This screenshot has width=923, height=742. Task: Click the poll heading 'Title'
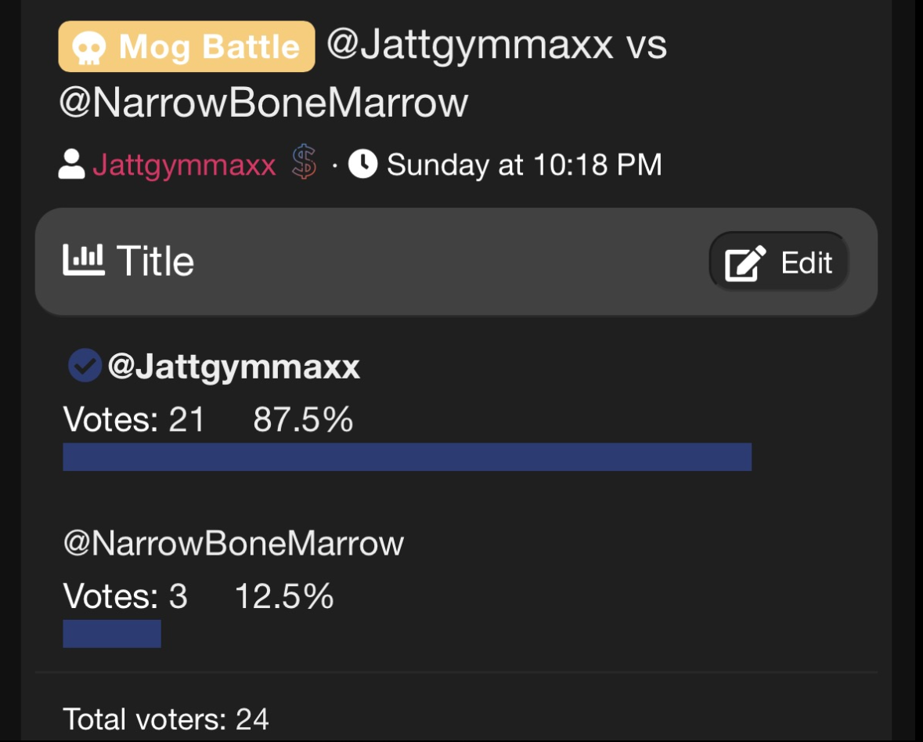pyautogui.click(x=155, y=261)
